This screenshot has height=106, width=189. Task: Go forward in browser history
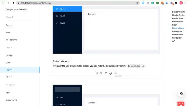pos(8,3)
